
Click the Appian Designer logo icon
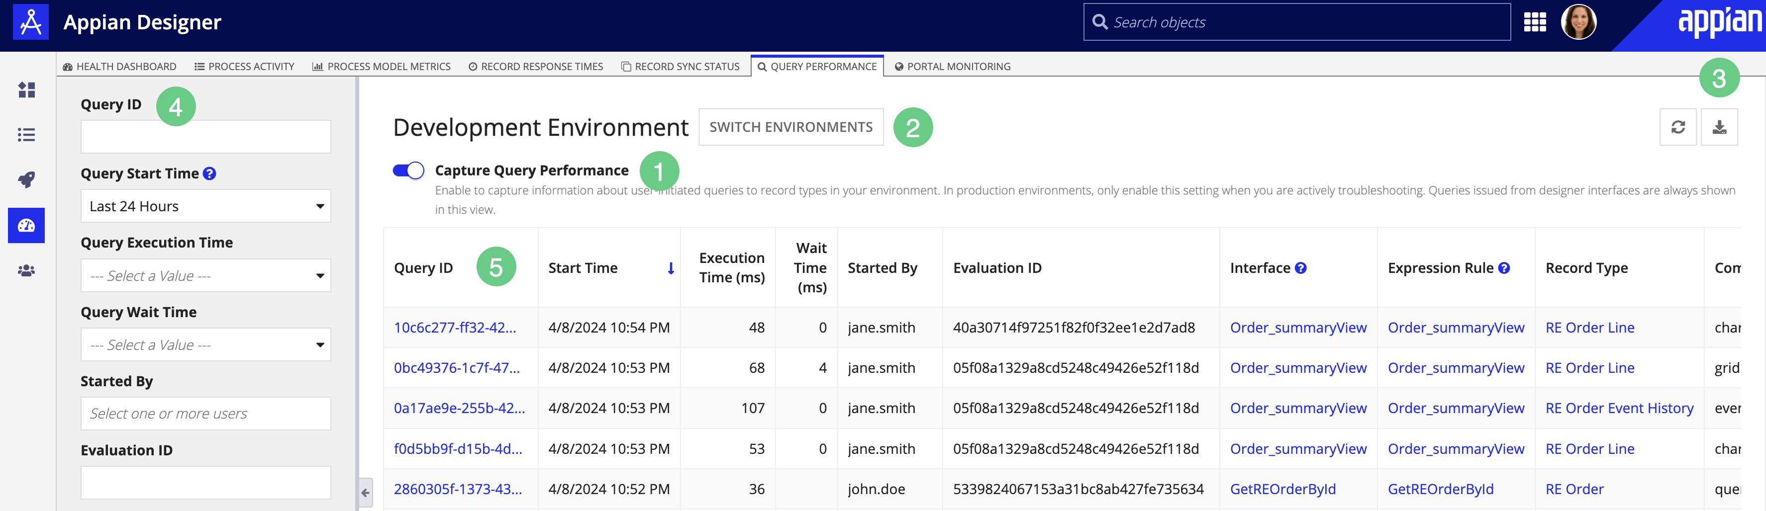[x=31, y=22]
